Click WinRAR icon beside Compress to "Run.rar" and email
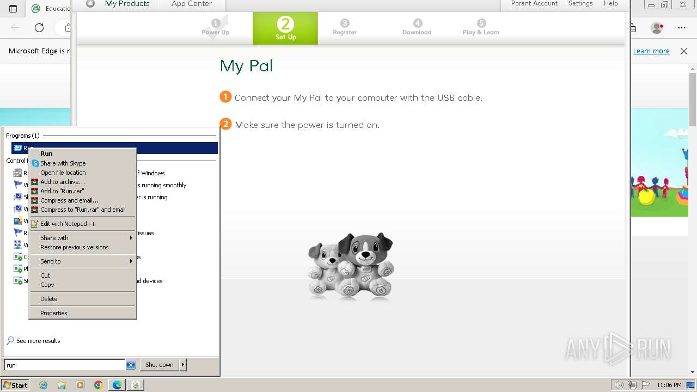 (35, 210)
